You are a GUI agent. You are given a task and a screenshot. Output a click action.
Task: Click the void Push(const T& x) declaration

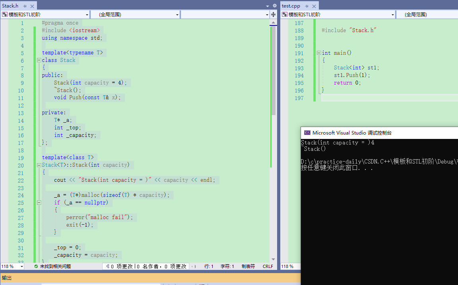coord(87,97)
